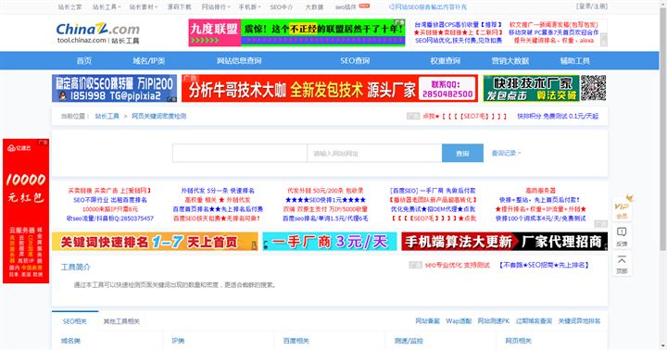Open the 网站排行 dropdown menu
This screenshot has height=350, width=667.
pos(216,7)
